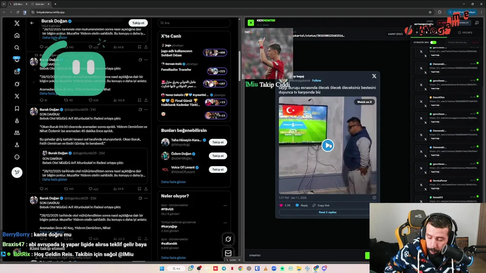Viewport: 486px width, 273px height.
Task: Open the Messages envelope in the X sidebar
Action: coord(17,72)
